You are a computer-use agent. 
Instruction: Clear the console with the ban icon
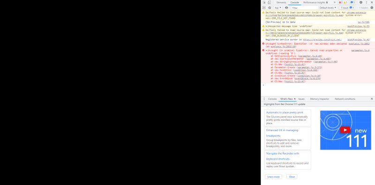tap(270, 7)
